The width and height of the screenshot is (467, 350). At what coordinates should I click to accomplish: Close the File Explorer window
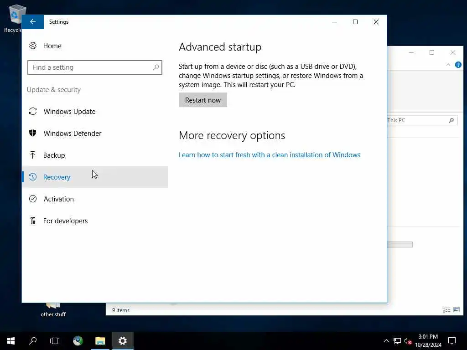pos(453,53)
